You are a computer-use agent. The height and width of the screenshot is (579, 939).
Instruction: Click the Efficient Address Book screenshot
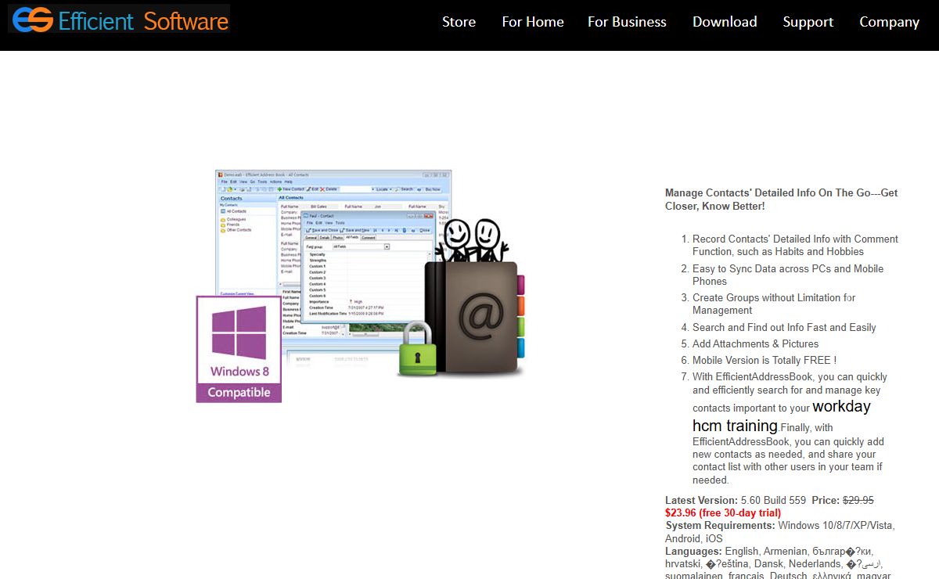pyautogui.click(x=334, y=258)
